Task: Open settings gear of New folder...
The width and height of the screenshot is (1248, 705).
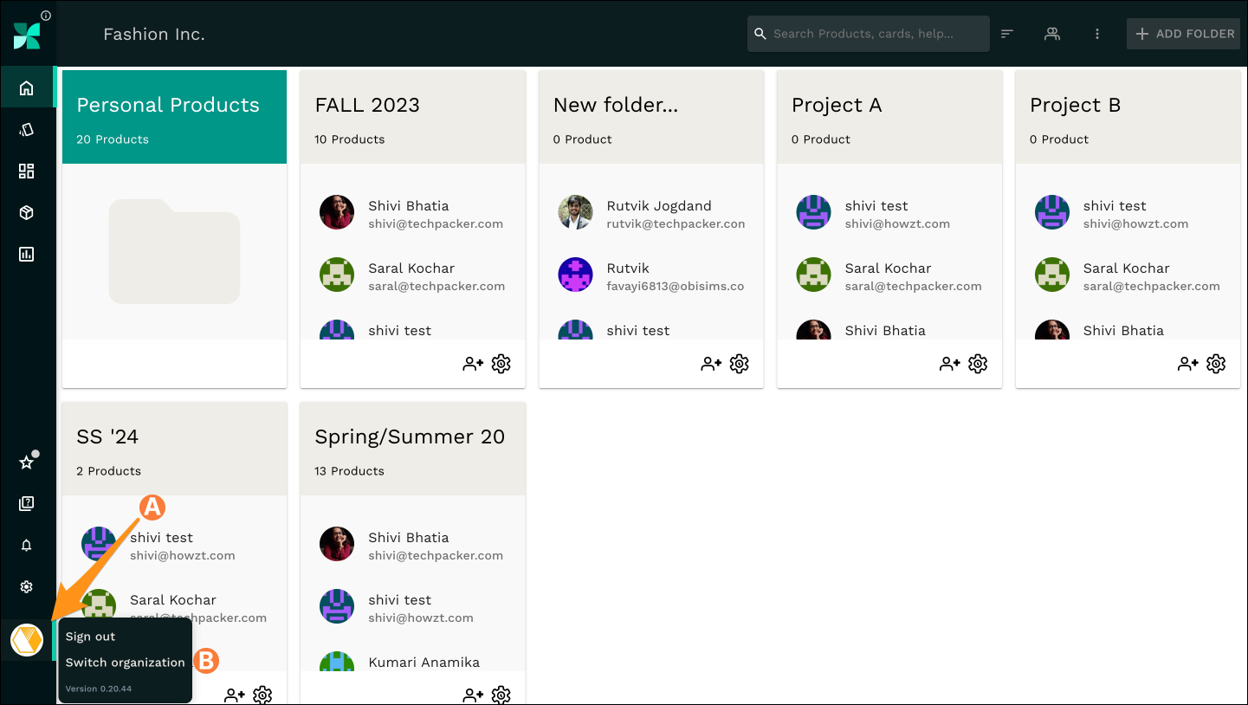Action: pyautogui.click(x=739, y=364)
